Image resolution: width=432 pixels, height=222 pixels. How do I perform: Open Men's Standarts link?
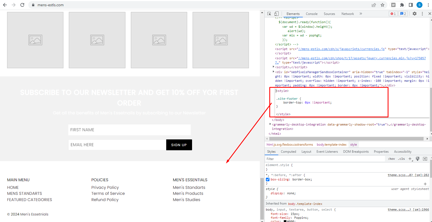(189, 187)
